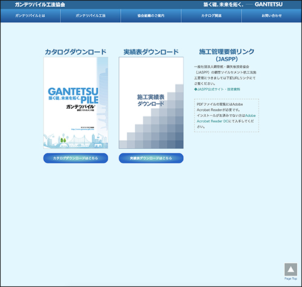Select the カタログ関連 menu item

[211, 16]
